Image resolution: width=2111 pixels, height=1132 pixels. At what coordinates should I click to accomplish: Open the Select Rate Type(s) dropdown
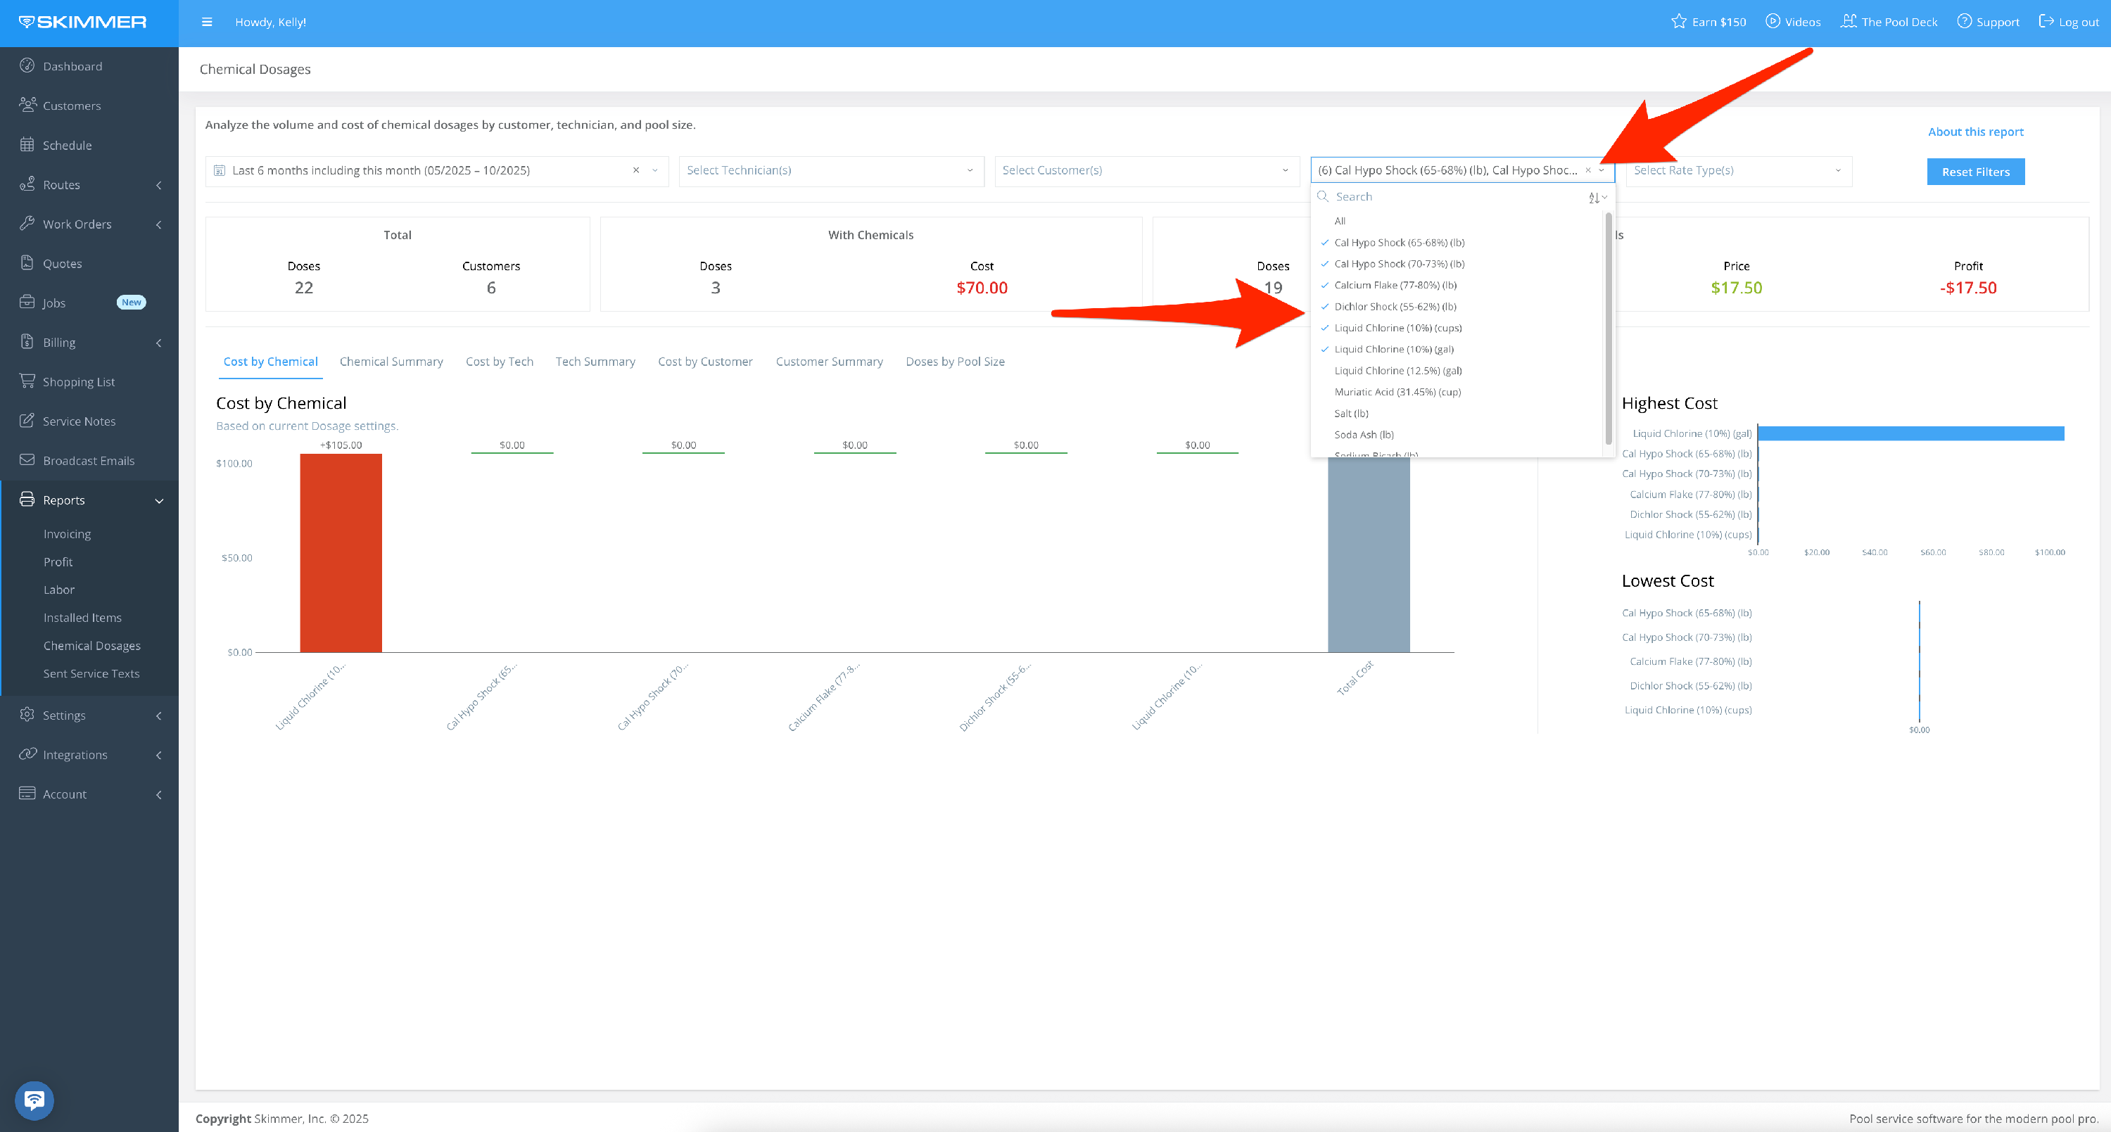pyautogui.click(x=1737, y=170)
